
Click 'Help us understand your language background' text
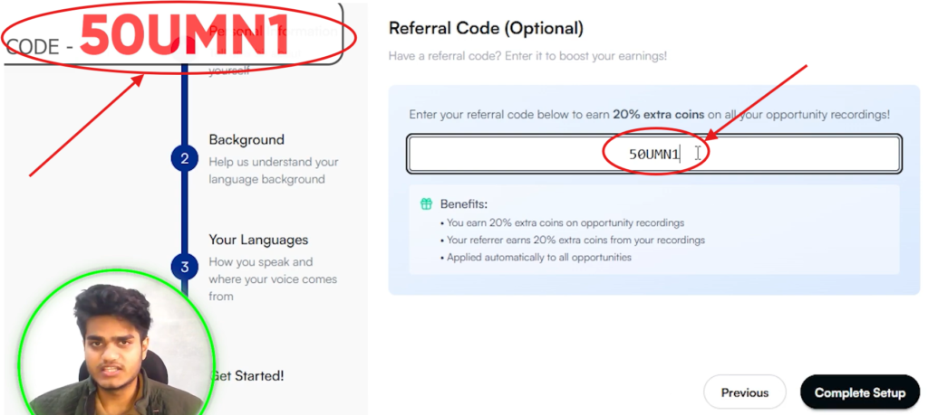[x=273, y=170]
